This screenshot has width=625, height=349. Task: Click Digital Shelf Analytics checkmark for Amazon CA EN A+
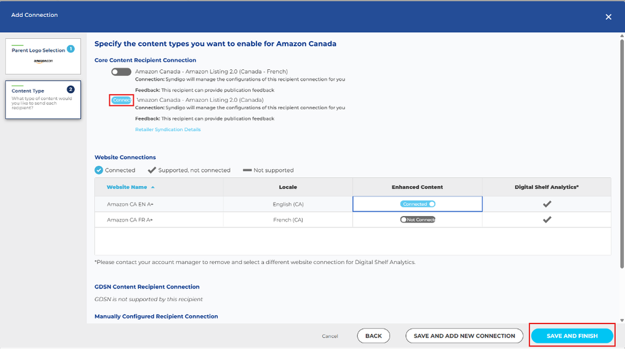coord(547,204)
